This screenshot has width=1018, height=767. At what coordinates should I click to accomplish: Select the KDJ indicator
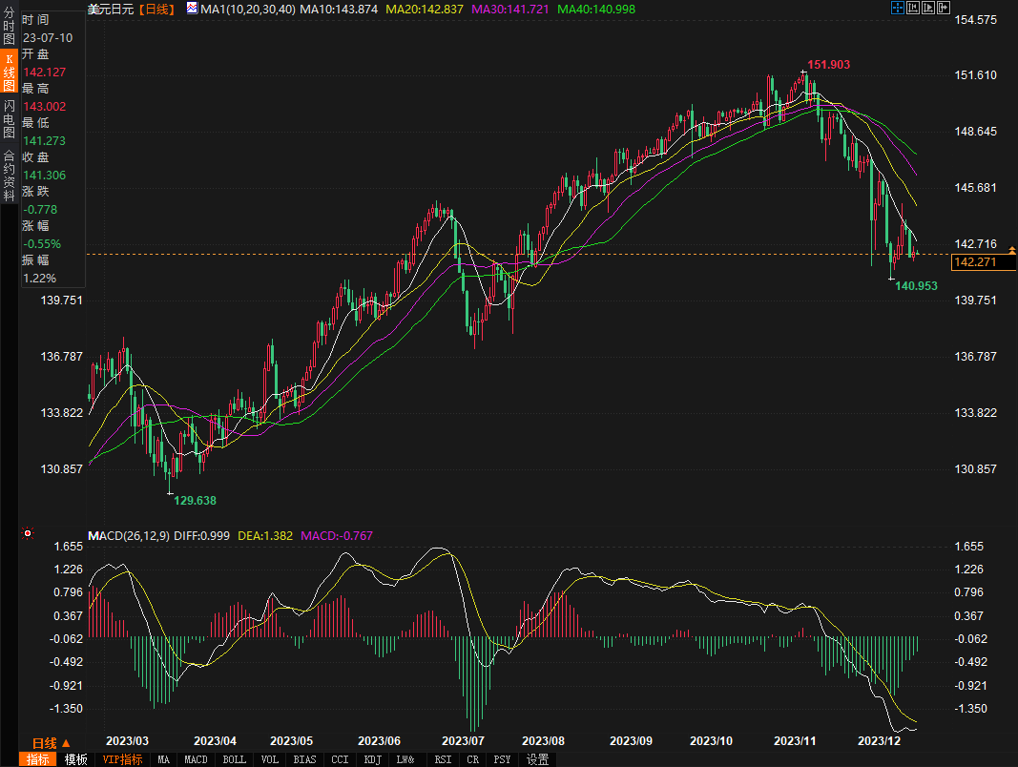[372, 759]
